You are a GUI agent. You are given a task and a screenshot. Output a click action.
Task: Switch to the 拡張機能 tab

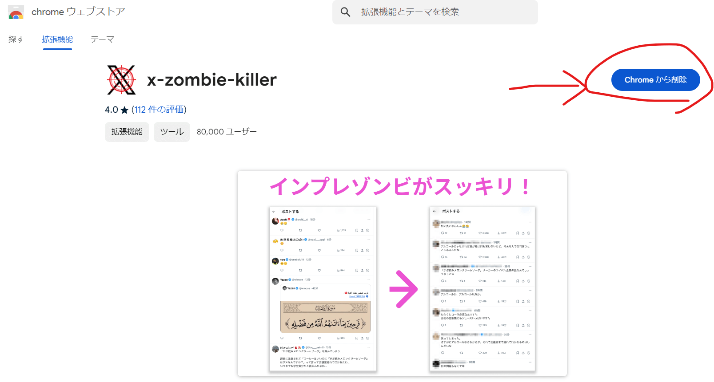[57, 39]
